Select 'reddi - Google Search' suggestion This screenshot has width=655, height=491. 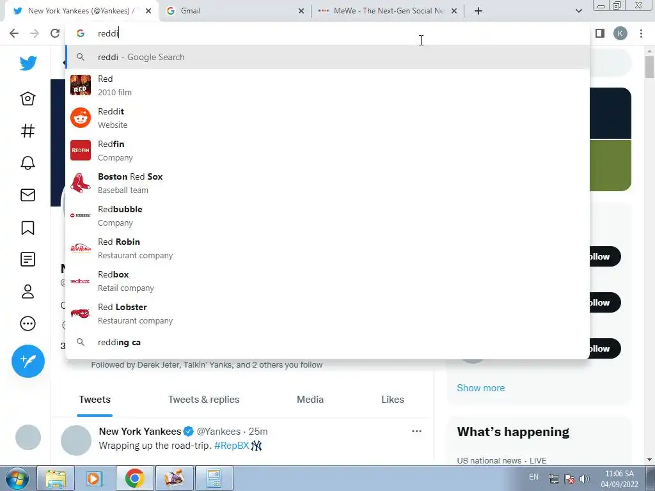(x=328, y=57)
